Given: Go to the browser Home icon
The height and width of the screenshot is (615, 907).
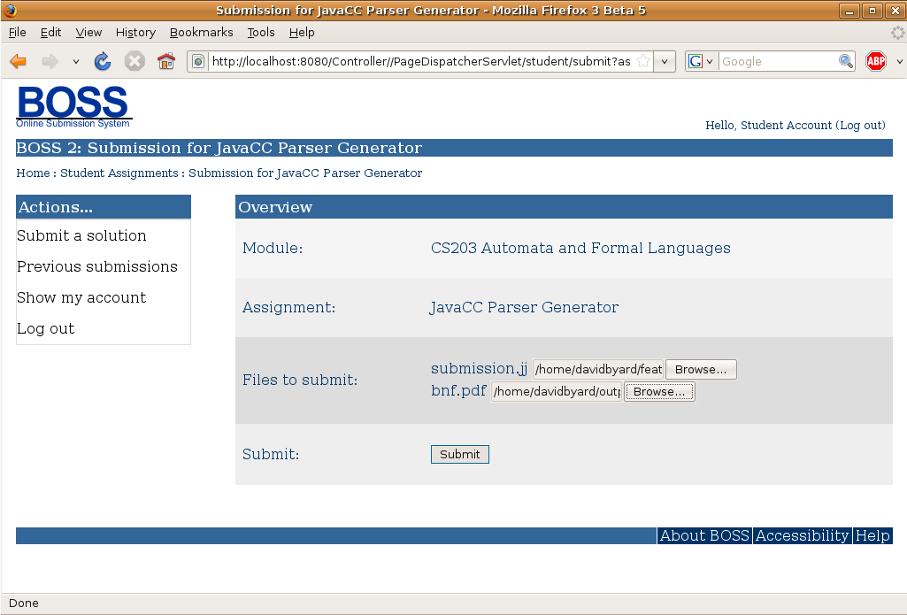Looking at the screenshot, I should 165,61.
